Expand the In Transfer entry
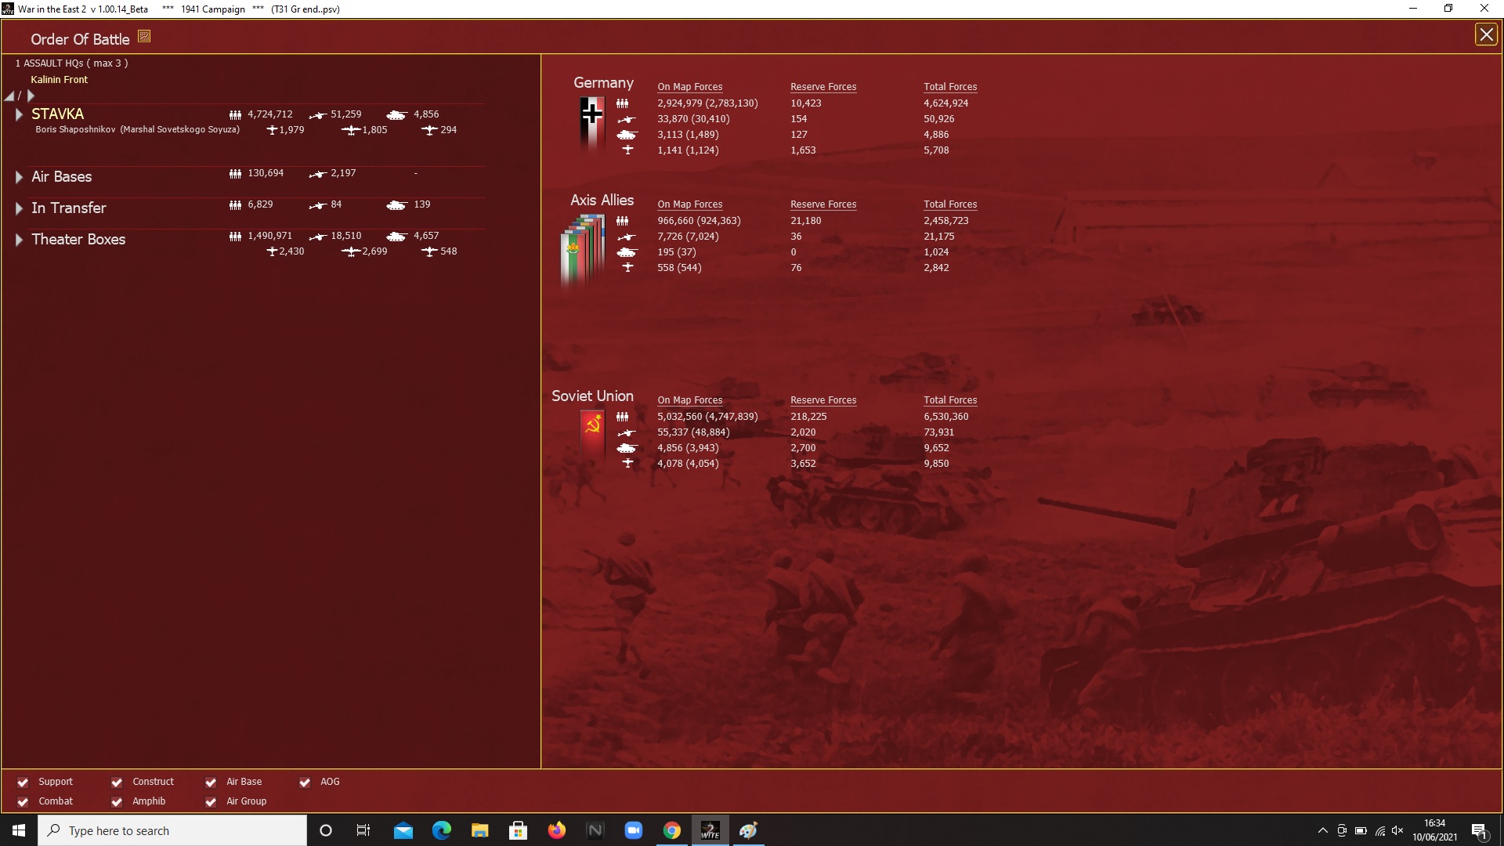Image resolution: width=1504 pixels, height=846 pixels. [x=19, y=208]
